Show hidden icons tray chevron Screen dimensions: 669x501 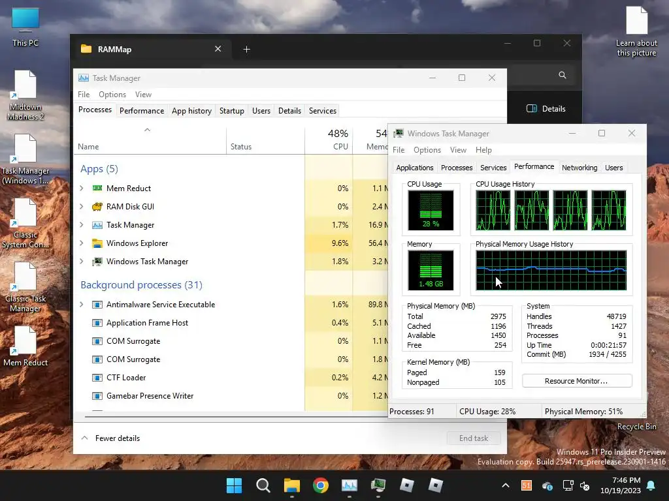click(x=506, y=485)
